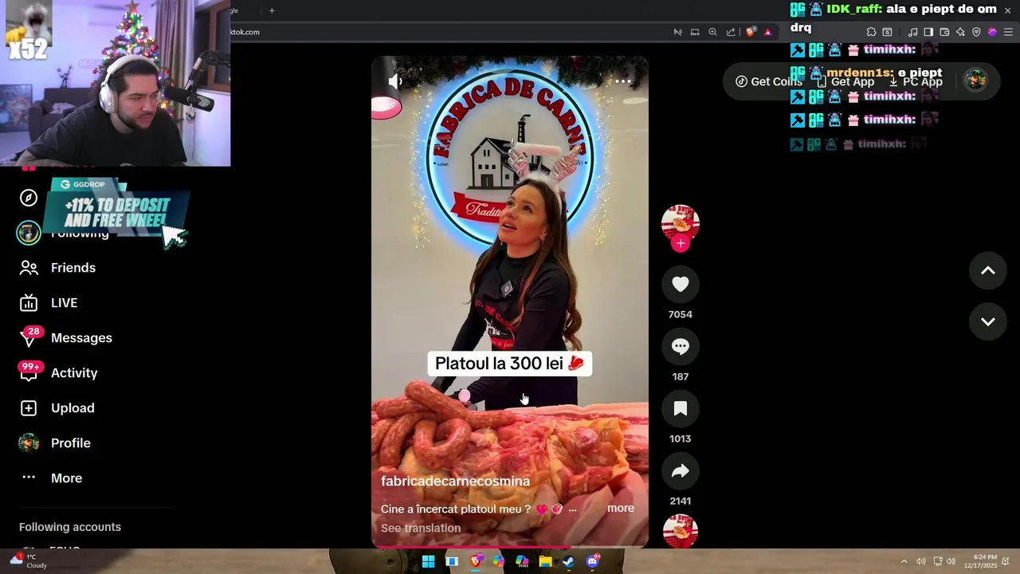Open Activity in the sidebar
Screen dimensions: 1020x574
tap(74, 373)
